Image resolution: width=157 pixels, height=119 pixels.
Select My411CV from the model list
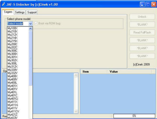click(x=18, y=111)
